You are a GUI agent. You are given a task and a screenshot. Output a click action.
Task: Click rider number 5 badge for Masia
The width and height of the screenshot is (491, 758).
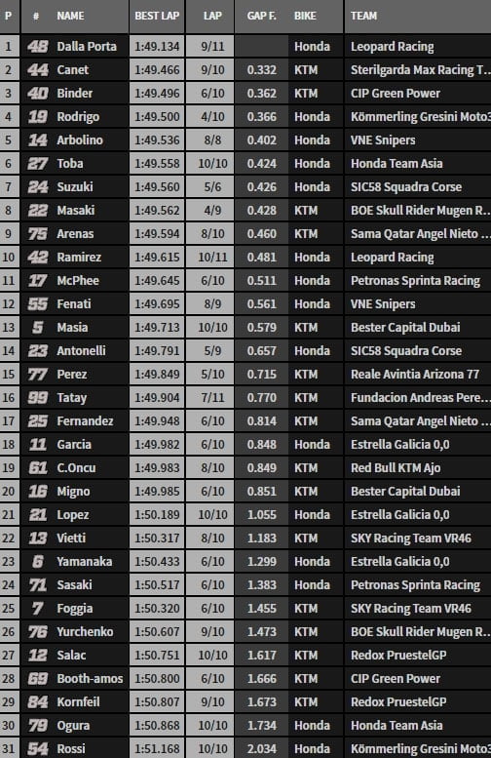pos(38,328)
